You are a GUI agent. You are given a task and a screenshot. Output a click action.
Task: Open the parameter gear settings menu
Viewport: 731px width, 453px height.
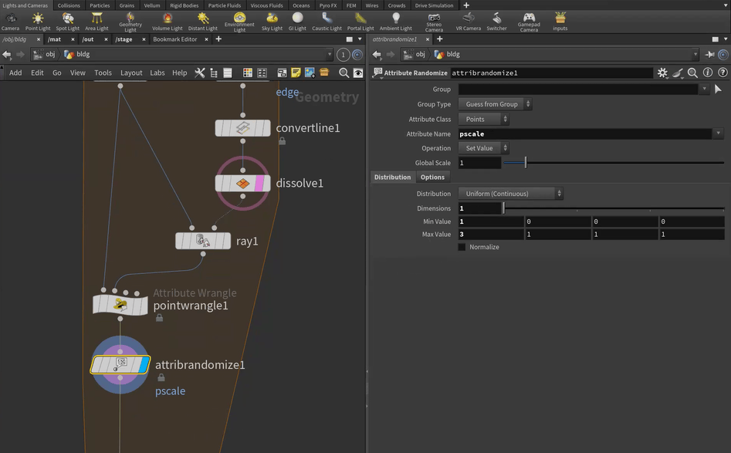click(662, 73)
